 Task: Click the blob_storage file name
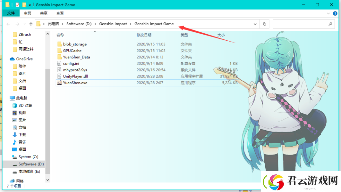pyautogui.click(x=75, y=44)
